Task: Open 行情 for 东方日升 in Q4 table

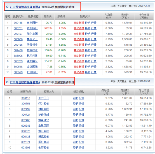Action: point(94,23)
